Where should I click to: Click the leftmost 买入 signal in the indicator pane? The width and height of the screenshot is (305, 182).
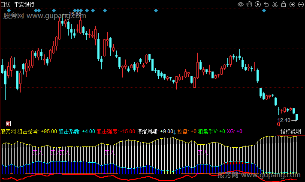[38, 153]
